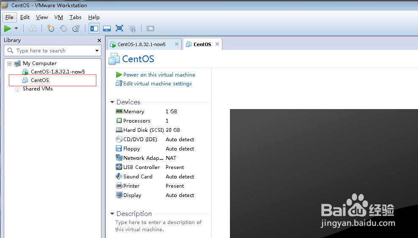
Task: Close the Library panel
Action: (99, 40)
